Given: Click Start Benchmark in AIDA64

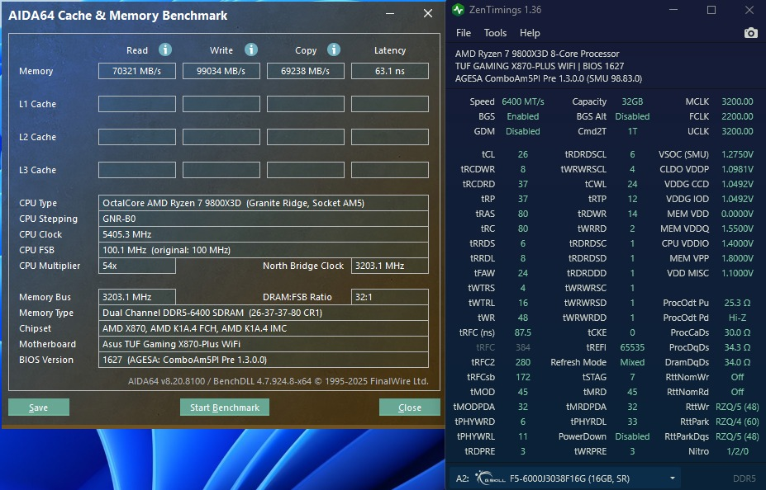Looking at the screenshot, I should 225,408.
